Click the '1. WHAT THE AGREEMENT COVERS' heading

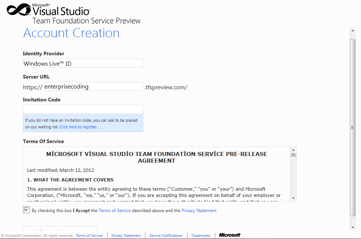coord(70,180)
